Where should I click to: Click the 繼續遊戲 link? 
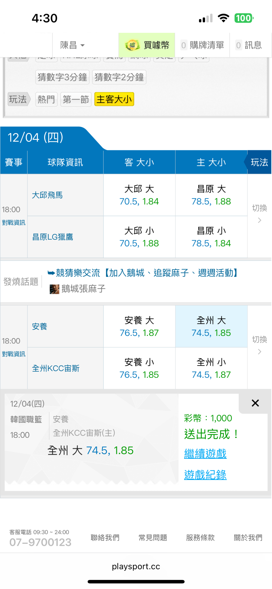point(205,454)
